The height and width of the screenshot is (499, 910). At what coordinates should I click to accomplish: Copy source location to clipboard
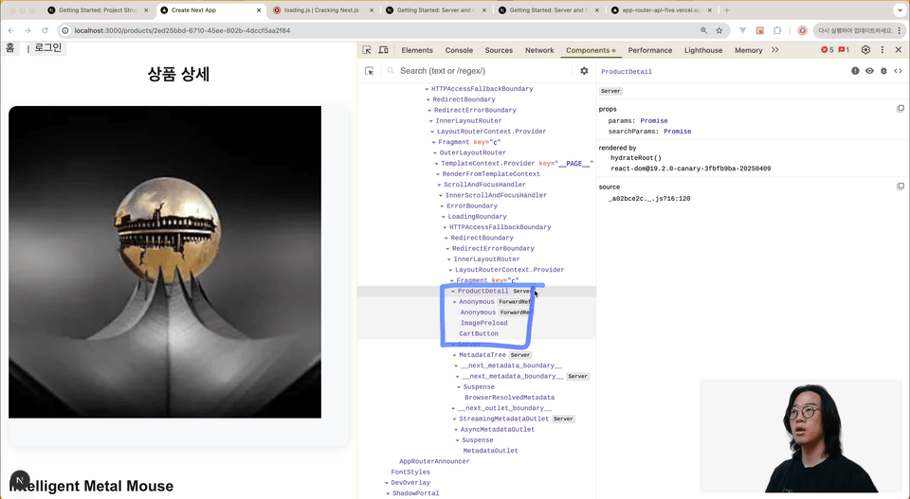(x=901, y=187)
